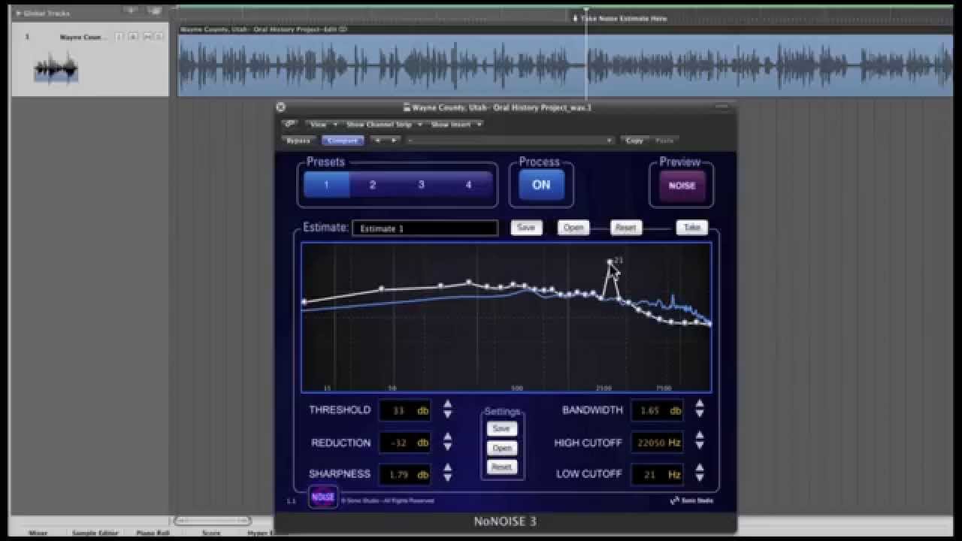Decrease BANDWIDTH with down arrow
962x541 pixels.
click(x=700, y=414)
